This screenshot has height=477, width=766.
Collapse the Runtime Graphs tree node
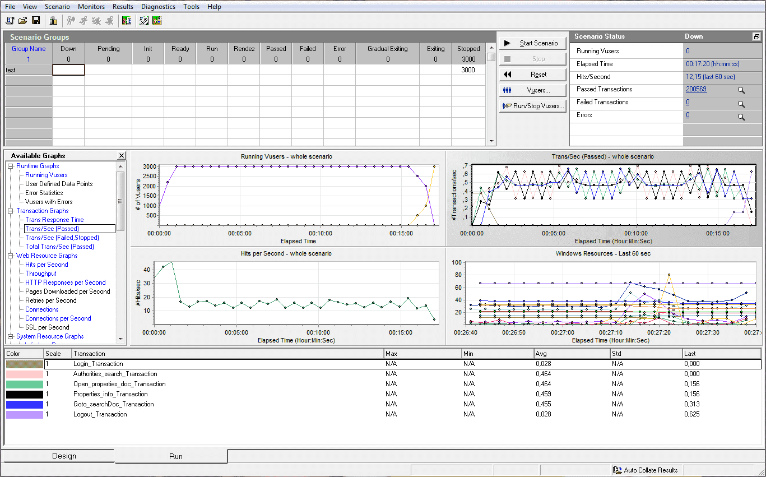(11, 166)
